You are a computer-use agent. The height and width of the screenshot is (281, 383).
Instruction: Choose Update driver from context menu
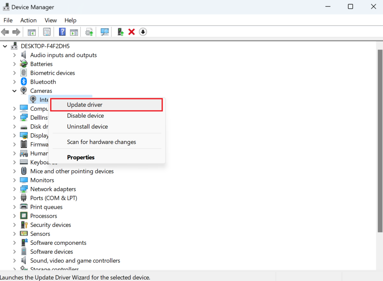[85, 105]
